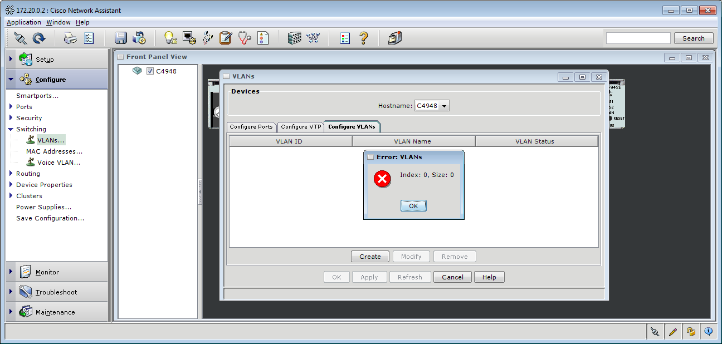The width and height of the screenshot is (722, 344).
Task: Expand the Clusters tree node
Action: tap(11, 196)
